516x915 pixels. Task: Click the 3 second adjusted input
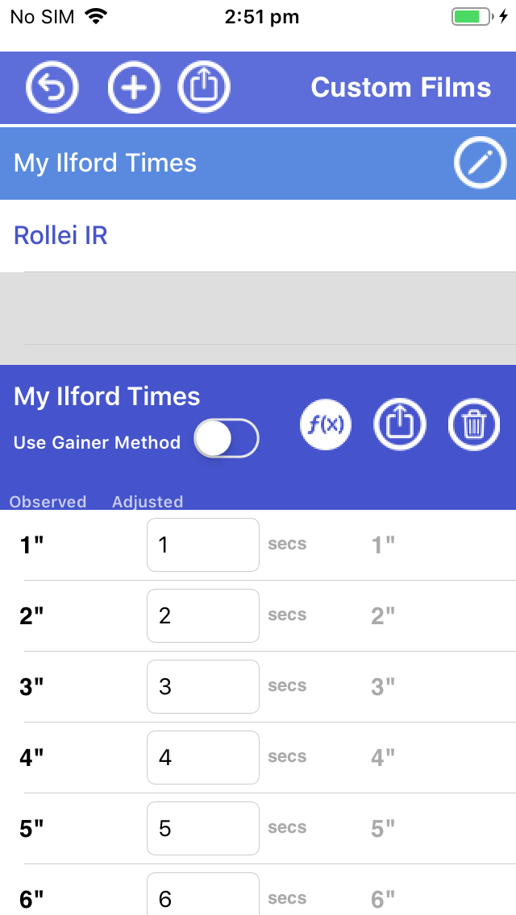point(202,687)
